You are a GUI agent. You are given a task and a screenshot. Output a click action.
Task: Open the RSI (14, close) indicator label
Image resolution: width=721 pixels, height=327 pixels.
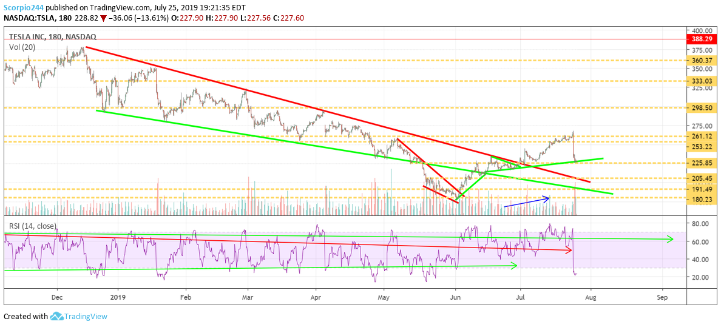pos(33,226)
